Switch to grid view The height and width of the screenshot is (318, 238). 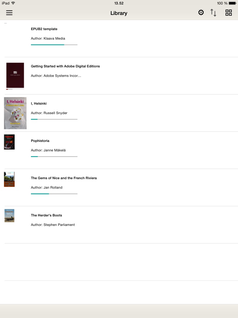tap(228, 13)
